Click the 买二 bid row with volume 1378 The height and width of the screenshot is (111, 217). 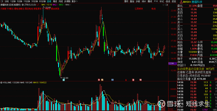197,29
